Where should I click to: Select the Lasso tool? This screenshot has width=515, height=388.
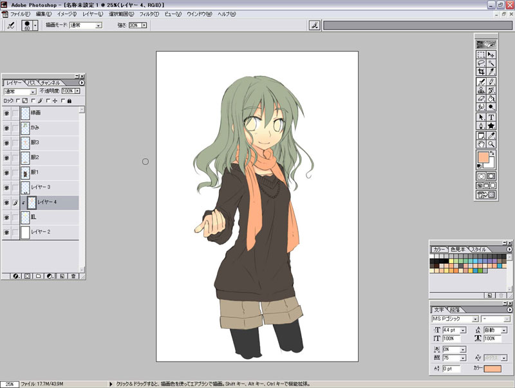(x=481, y=63)
